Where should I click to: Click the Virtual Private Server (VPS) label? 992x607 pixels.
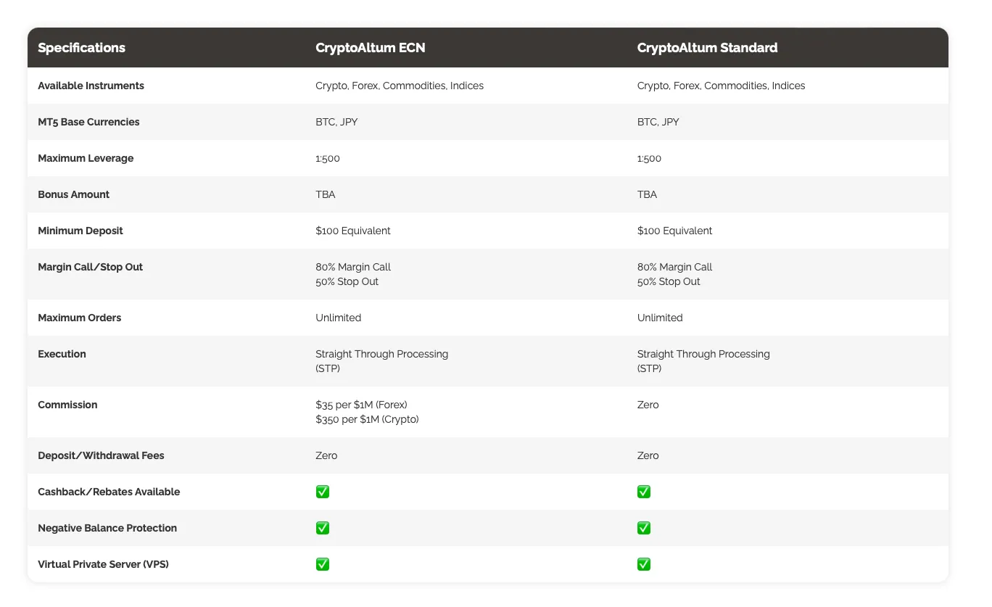point(103,564)
